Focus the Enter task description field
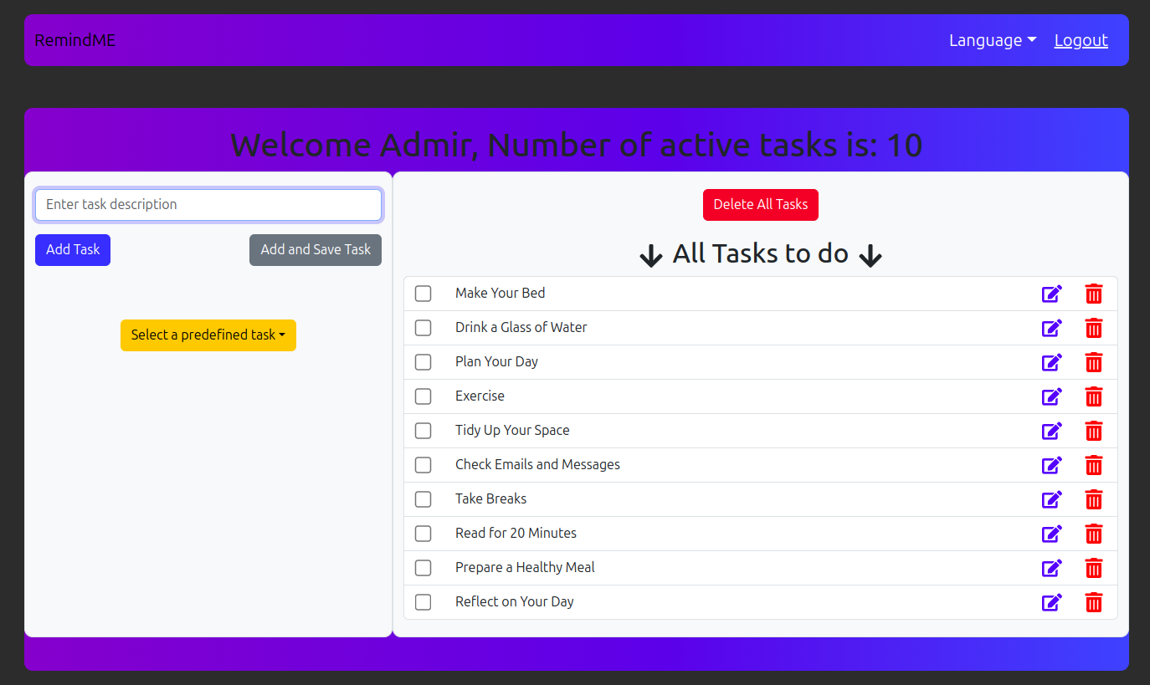This screenshot has width=1150, height=685. tap(208, 204)
